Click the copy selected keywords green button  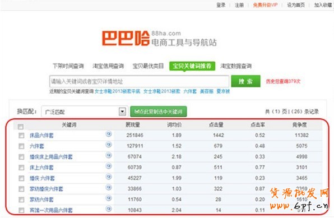click(x=159, y=112)
